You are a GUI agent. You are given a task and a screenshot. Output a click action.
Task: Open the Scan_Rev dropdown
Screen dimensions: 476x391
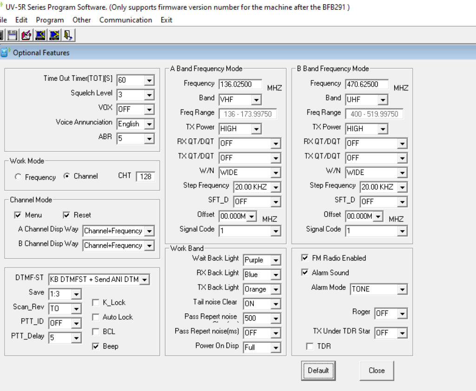coord(76,309)
